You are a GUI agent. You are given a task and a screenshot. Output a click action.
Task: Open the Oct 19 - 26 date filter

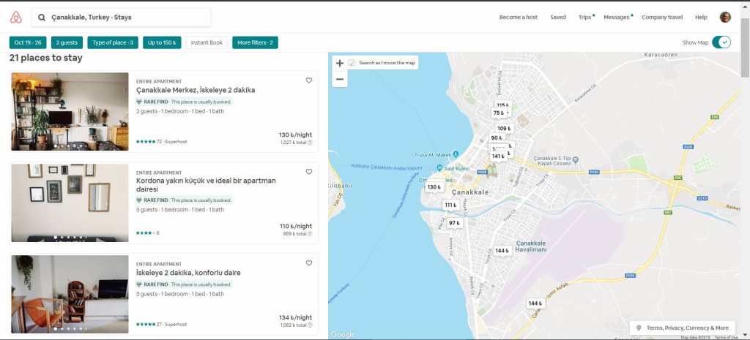point(29,42)
